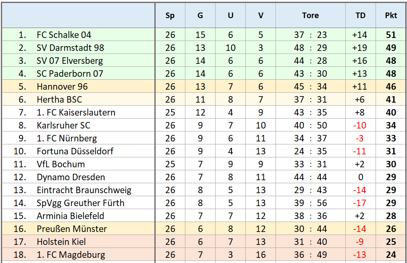Click the 1. FC Kaiserslautern cell
The image size is (407, 263).
tap(76, 113)
